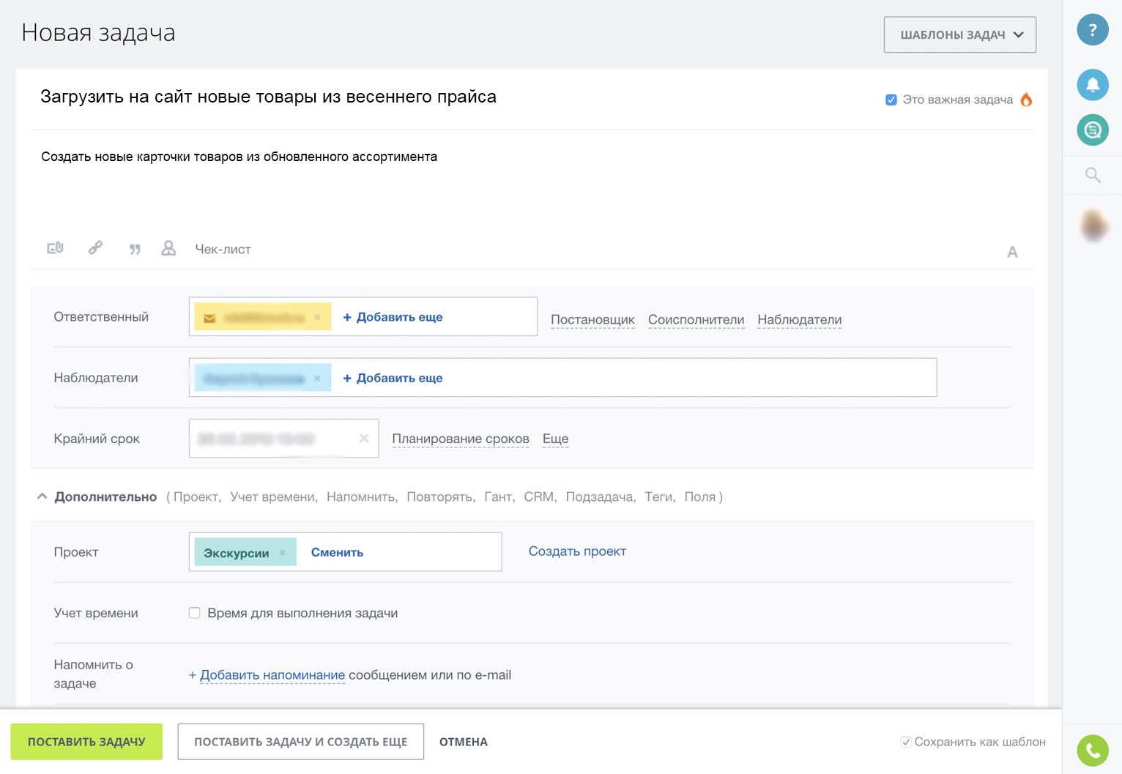Expand the deadline 'Еще' options
The width and height of the screenshot is (1122, 774).
[555, 439]
